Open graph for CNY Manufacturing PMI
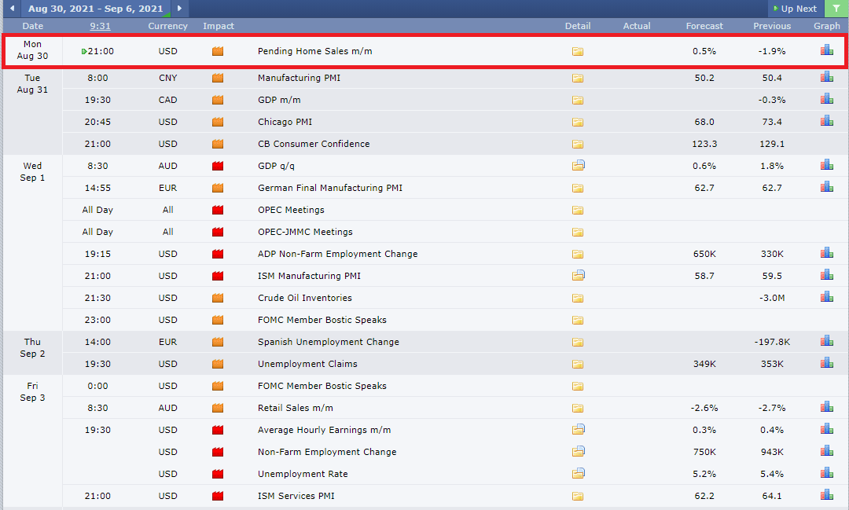 (827, 77)
